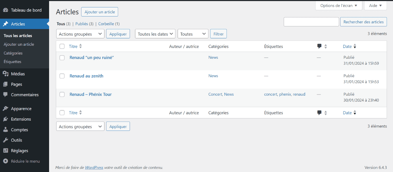Image resolution: width=393 pixels, height=172 pixels.
Task: Click the bottom Appliquer button
Action: [x=118, y=126]
